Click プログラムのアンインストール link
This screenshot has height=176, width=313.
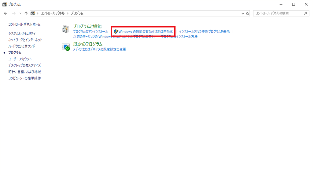click(90, 31)
